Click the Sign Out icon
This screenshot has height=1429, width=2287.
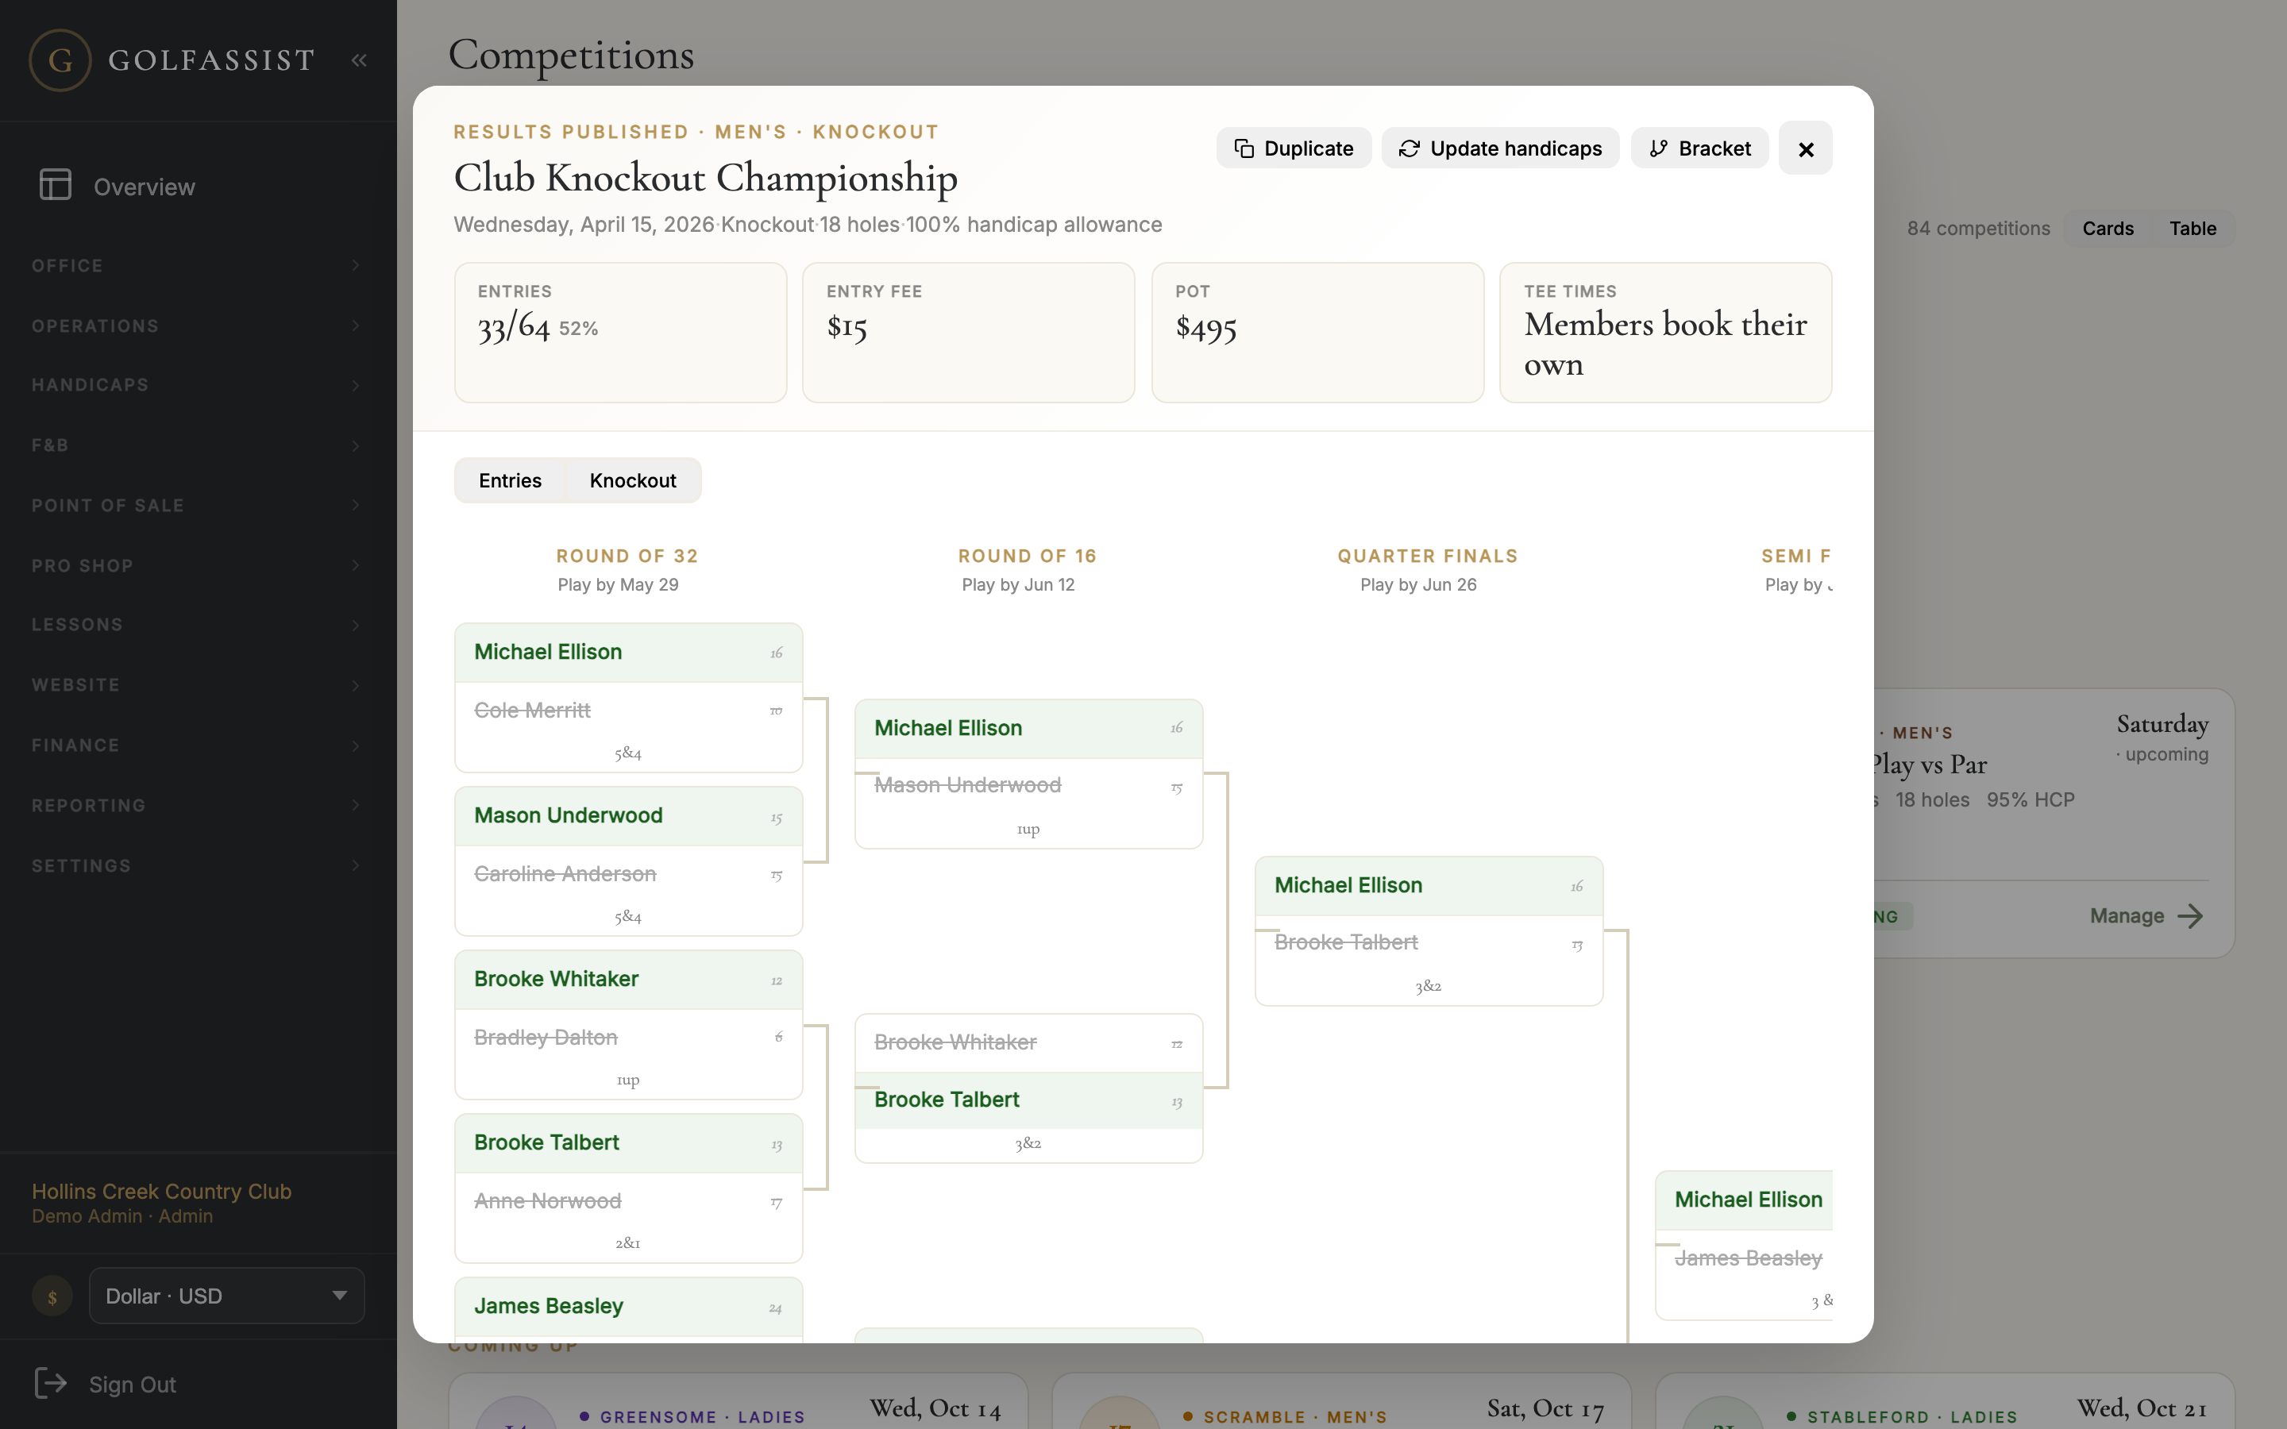pos(51,1384)
